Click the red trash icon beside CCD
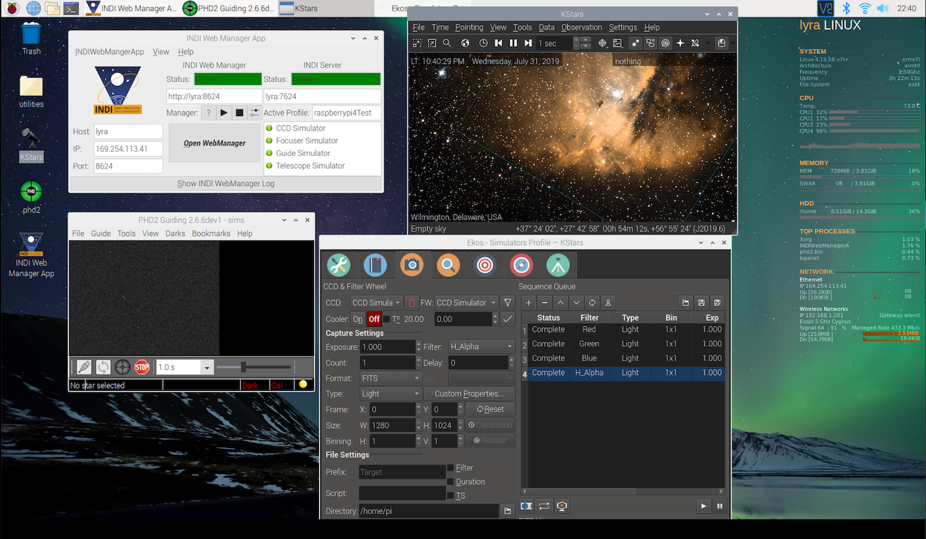 point(412,303)
